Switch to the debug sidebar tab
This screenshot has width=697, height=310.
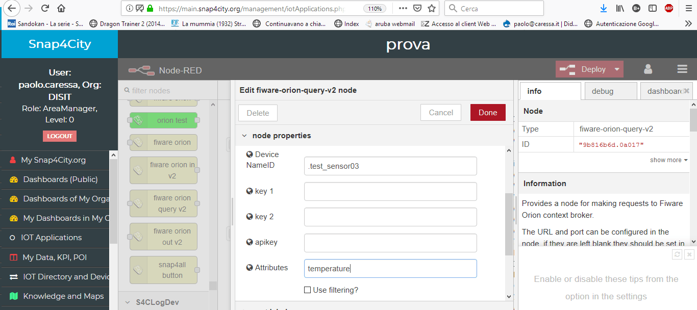tap(610, 91)
